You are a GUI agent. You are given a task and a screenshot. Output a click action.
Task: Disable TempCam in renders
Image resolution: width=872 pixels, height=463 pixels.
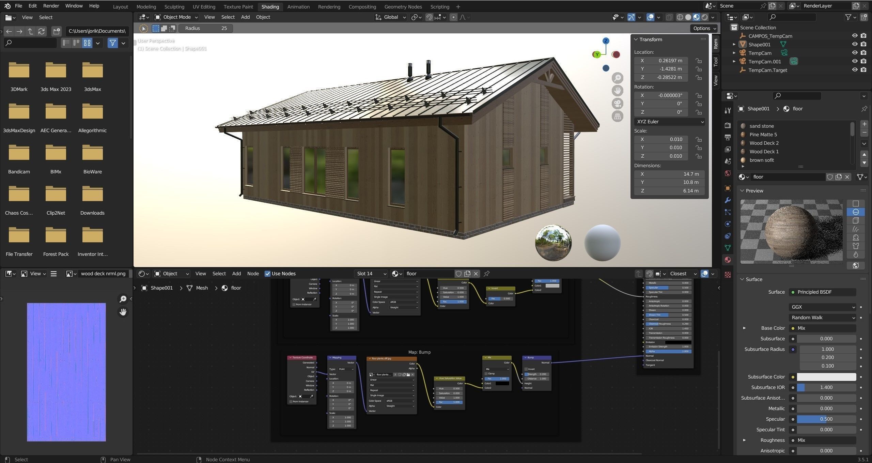(863, 53)
